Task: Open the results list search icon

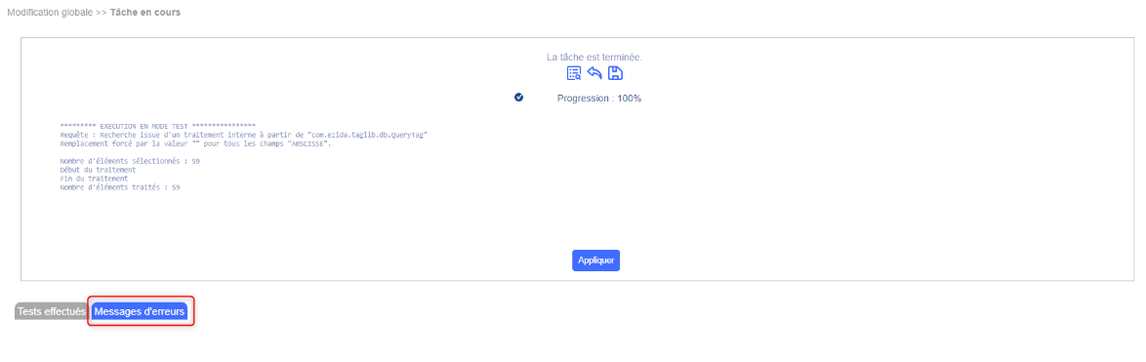Action: (574, 73)
